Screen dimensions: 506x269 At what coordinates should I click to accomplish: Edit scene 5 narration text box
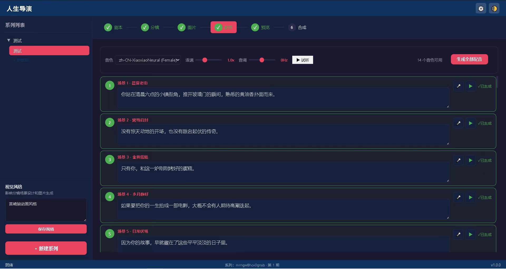pos(283,244)
